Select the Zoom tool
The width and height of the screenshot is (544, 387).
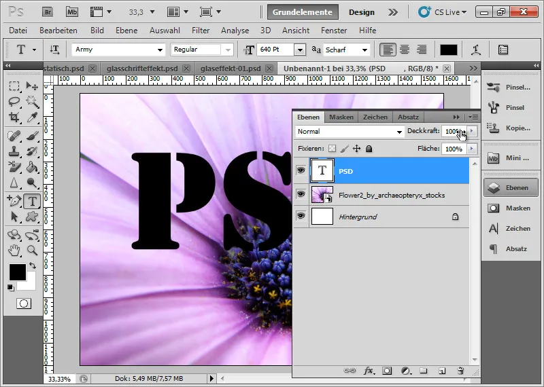pyautogui.click(x=32, y=250)
